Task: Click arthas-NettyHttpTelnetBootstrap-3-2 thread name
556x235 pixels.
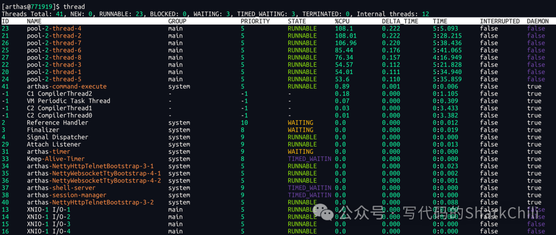Action: [x=91, y=202]
